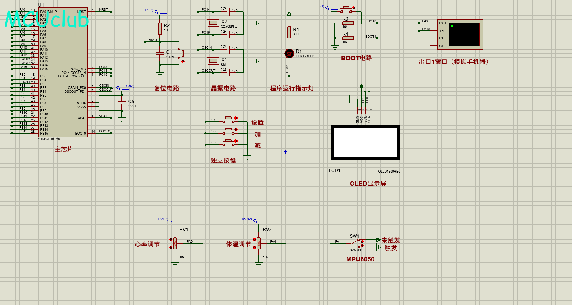
Task: Select decoupling capacitor C5
Action: pos(122,102)
